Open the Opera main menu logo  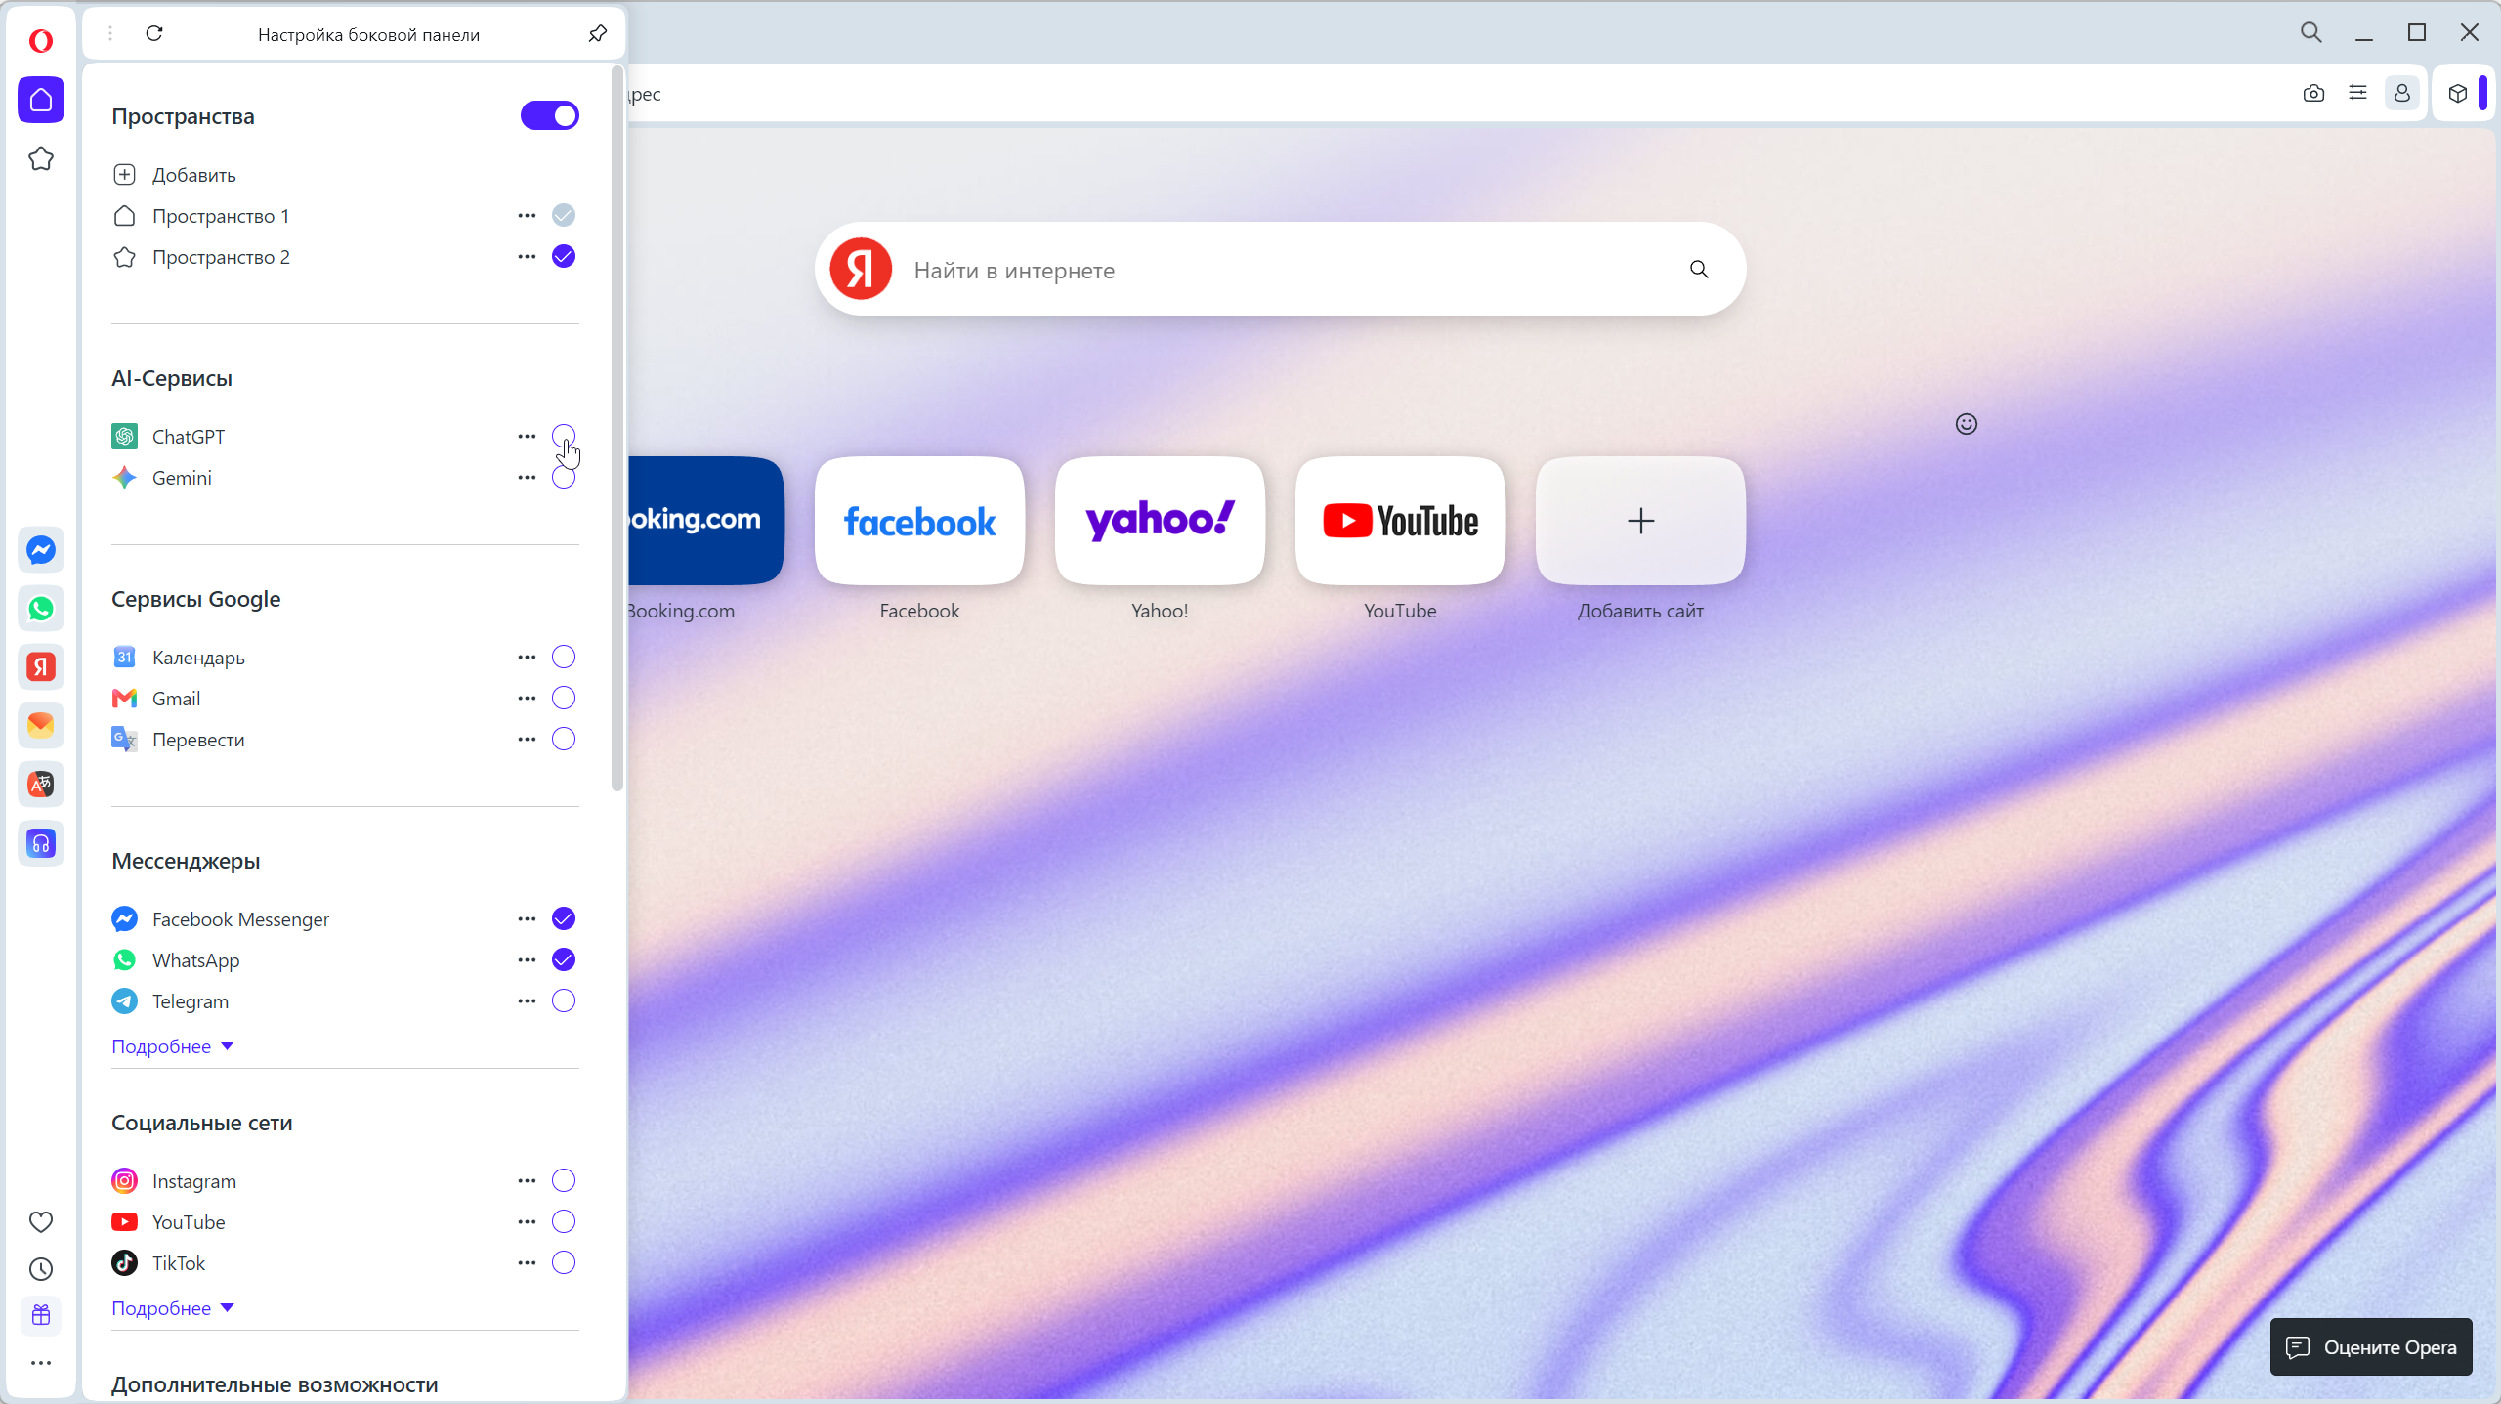click(x=41, y=40)
